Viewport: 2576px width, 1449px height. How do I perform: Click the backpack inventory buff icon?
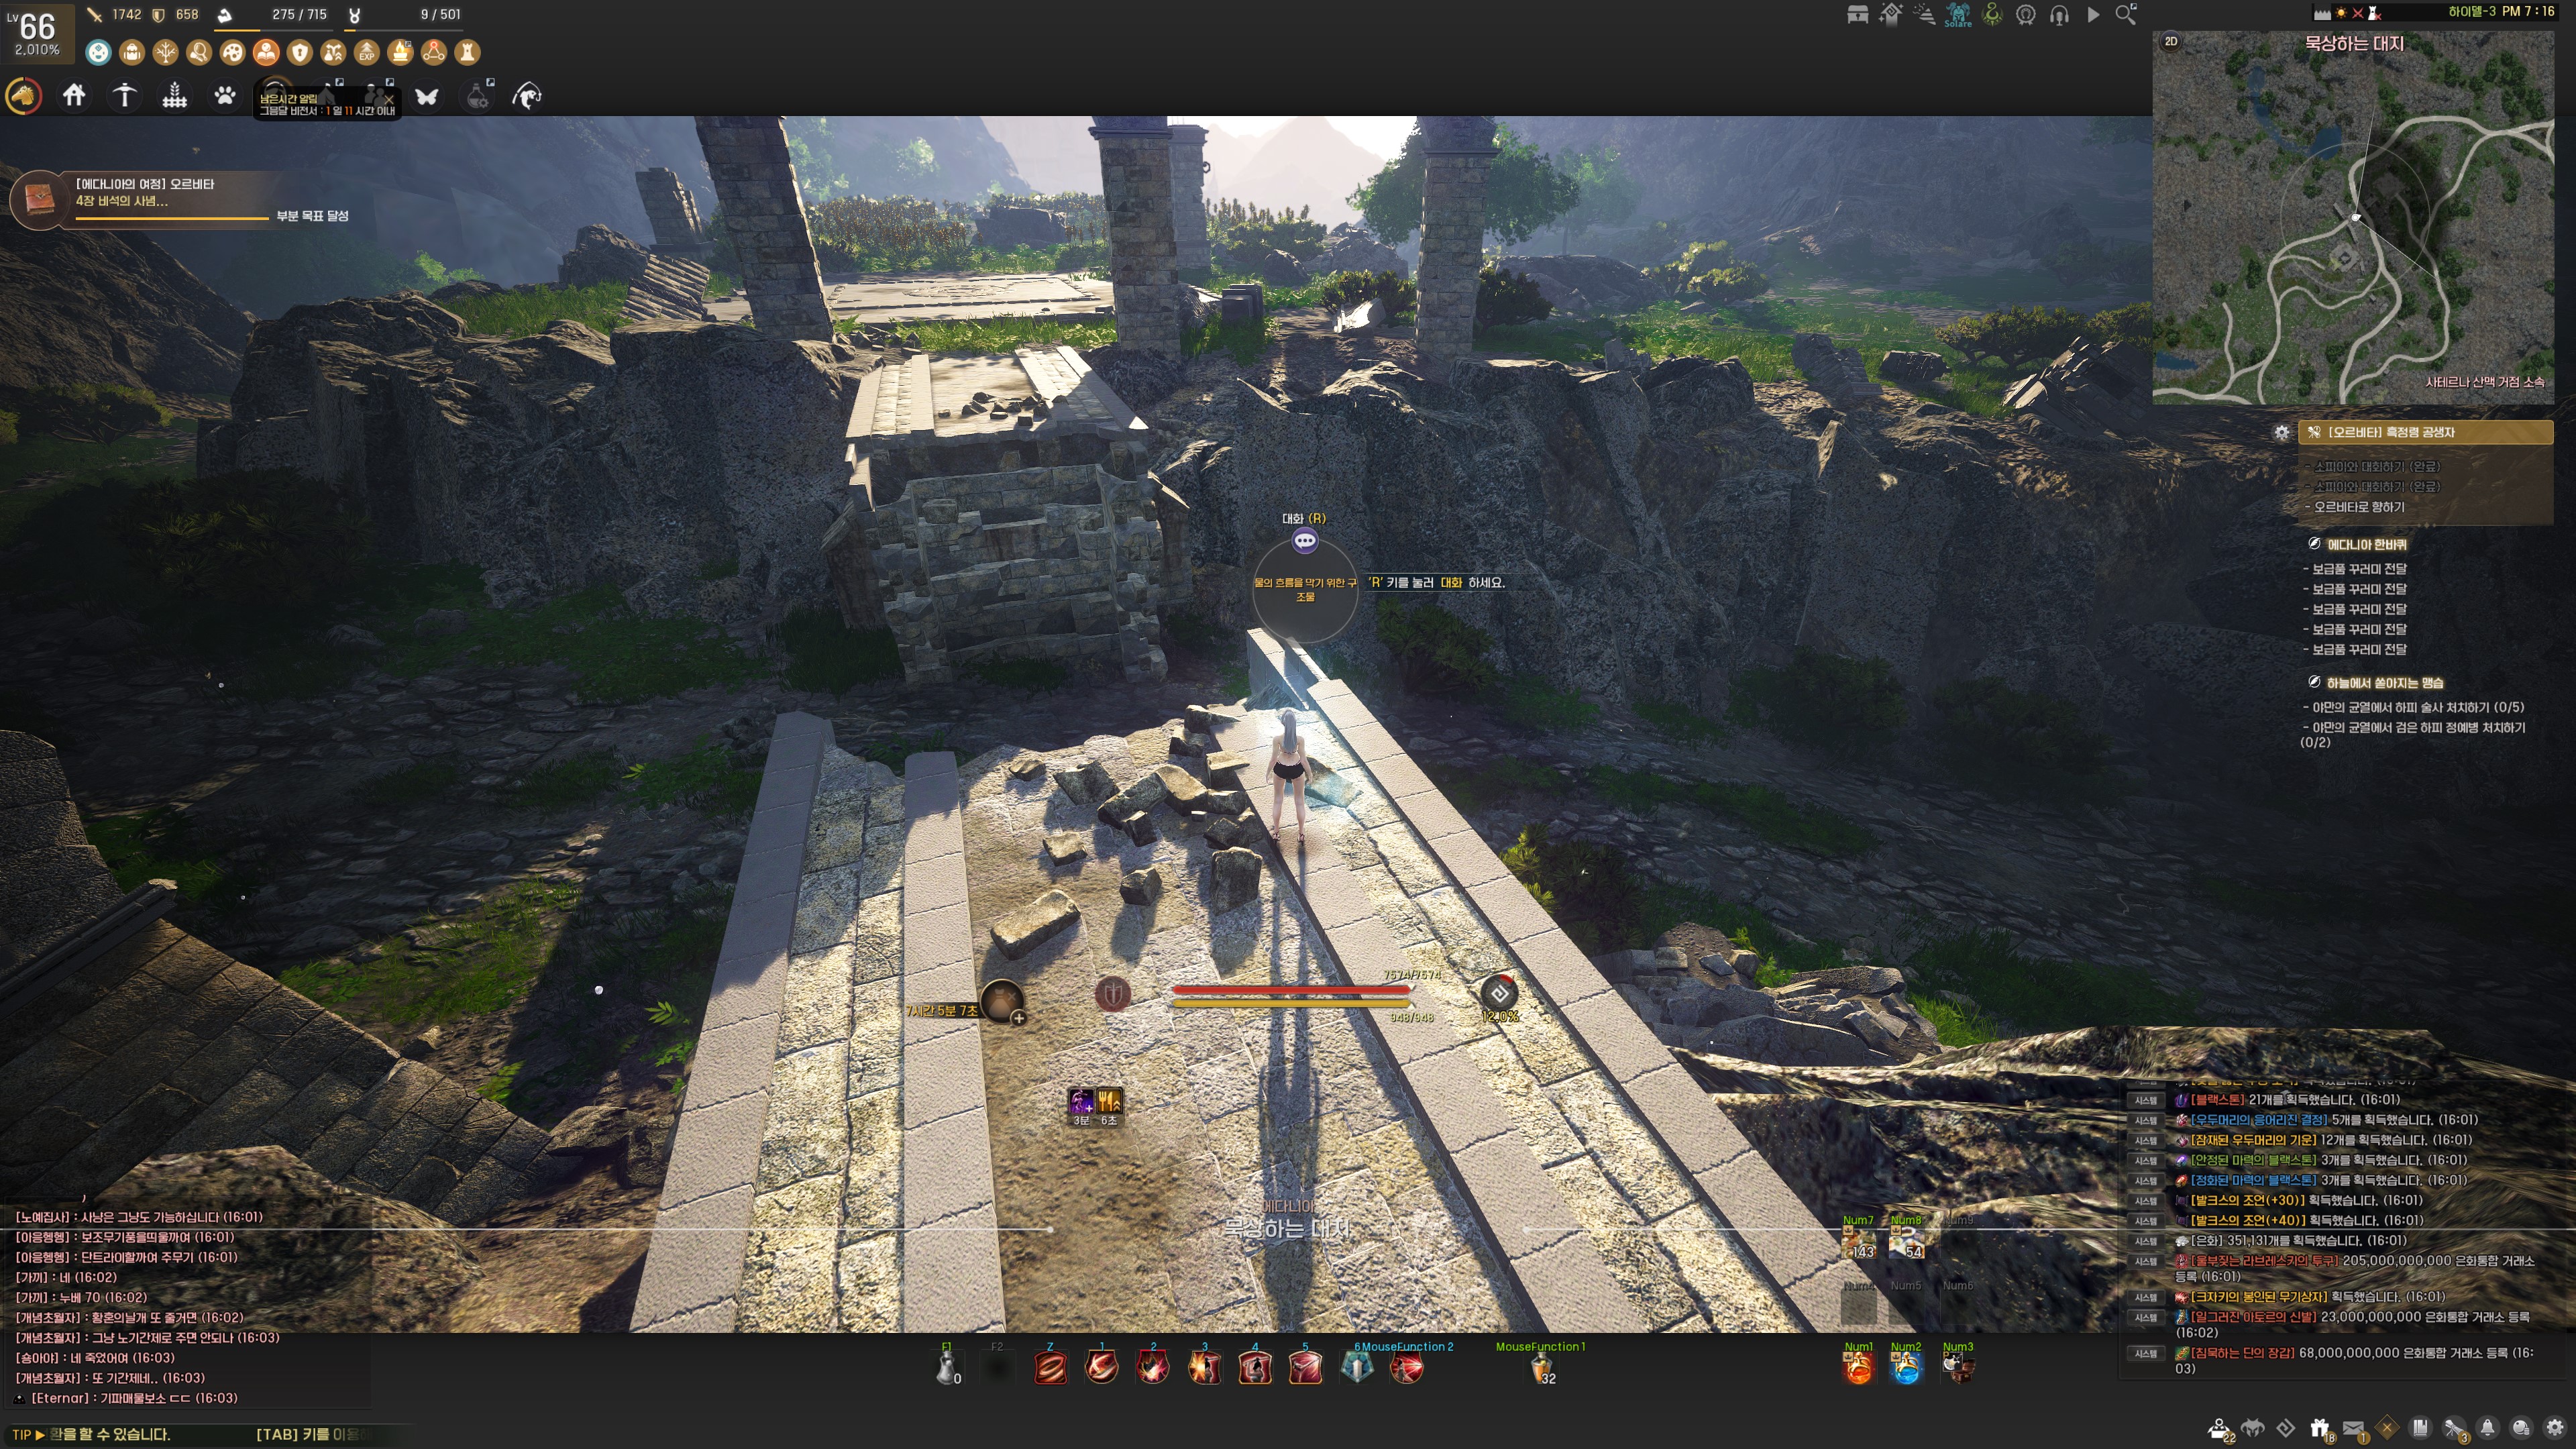(x=131, y=52)
